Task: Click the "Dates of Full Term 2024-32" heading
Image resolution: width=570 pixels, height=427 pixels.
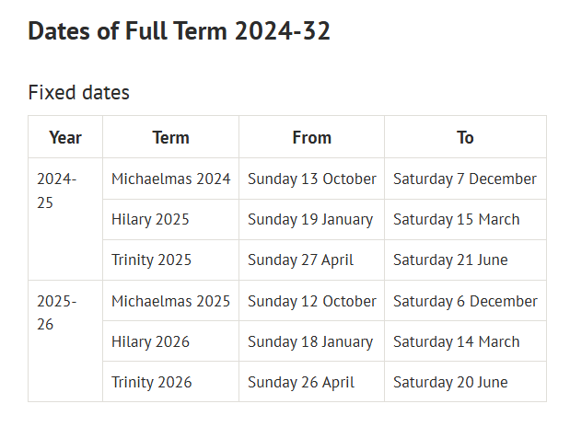Action: [179, 31]
